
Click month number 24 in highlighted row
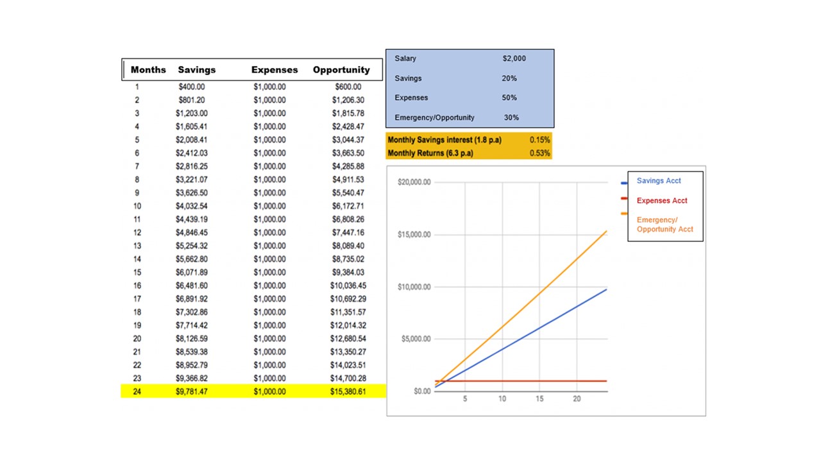click(137, 391)
